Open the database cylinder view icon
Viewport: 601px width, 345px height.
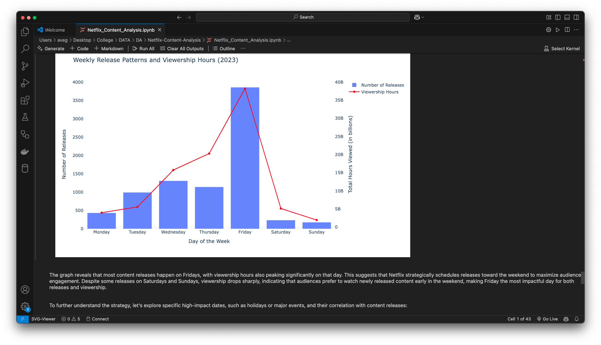tap(25, 169)
